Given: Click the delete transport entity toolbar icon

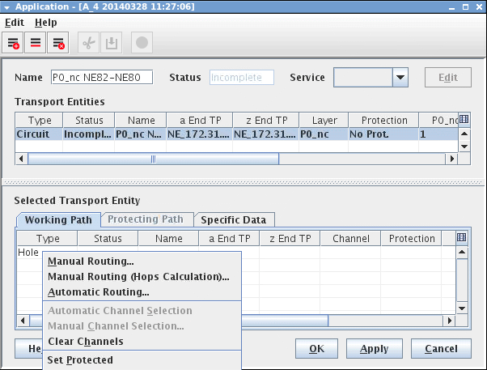Looking at the screenshot, I should (58, 42).
